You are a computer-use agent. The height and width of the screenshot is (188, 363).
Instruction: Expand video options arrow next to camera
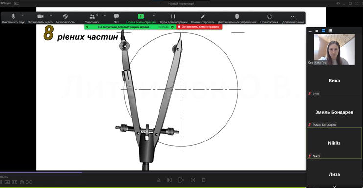click(51, 15)
